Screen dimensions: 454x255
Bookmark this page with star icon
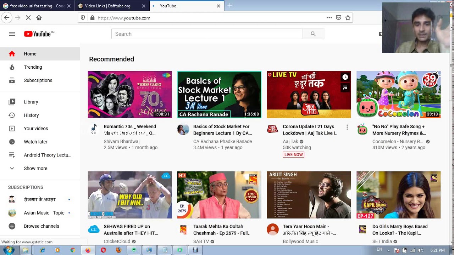tap(348, 18)
